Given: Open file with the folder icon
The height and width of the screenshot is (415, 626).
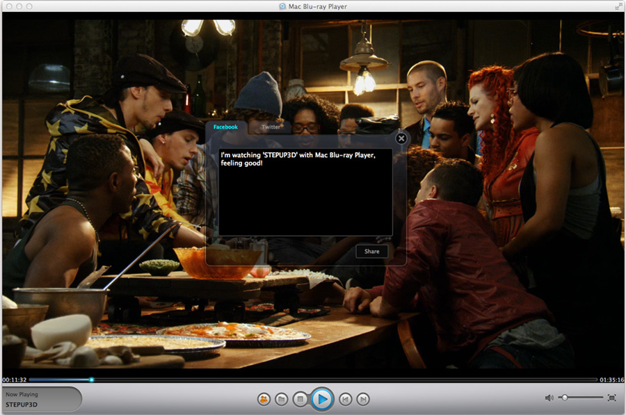Looking at the screenshot, I should (282, 399).
